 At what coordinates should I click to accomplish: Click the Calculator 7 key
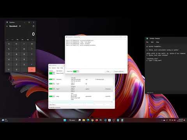(9, 54)
